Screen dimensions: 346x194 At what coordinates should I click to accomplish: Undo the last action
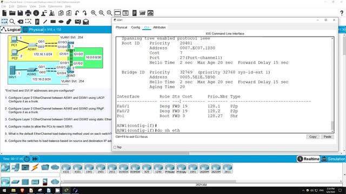(x=77, y=13)
